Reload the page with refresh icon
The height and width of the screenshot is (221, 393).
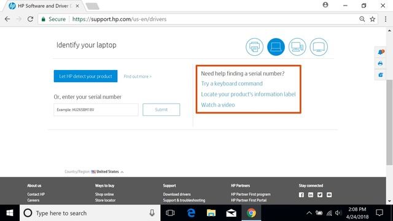click(x=30, y=19)
